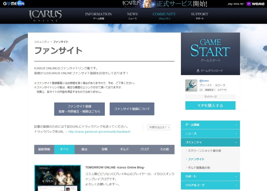Viewport: 267px width, 191px height.
Task: Open マイページ
Action: [211, 97]
